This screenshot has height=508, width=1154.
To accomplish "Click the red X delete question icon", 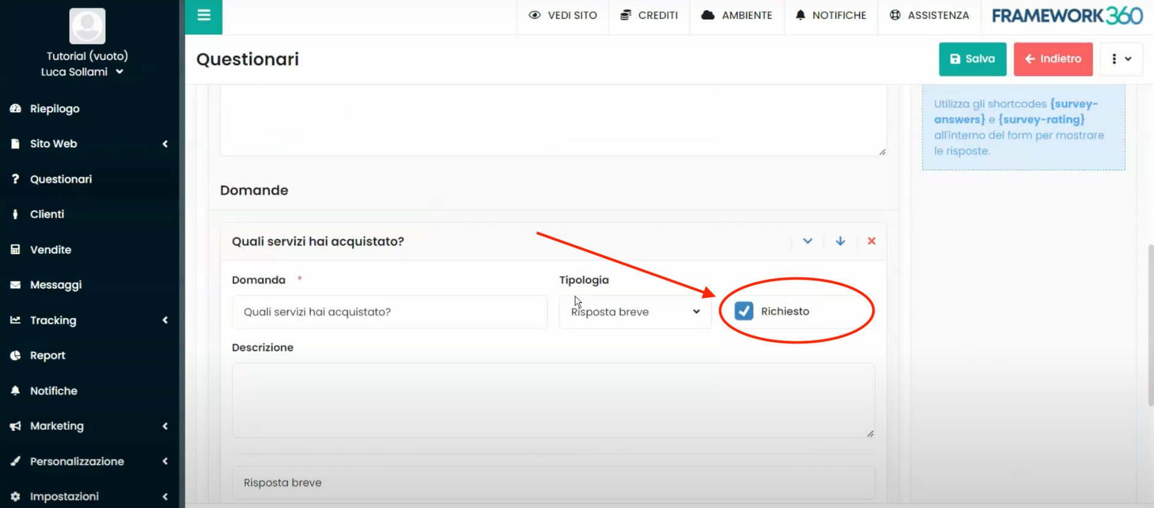I will 871,241.
